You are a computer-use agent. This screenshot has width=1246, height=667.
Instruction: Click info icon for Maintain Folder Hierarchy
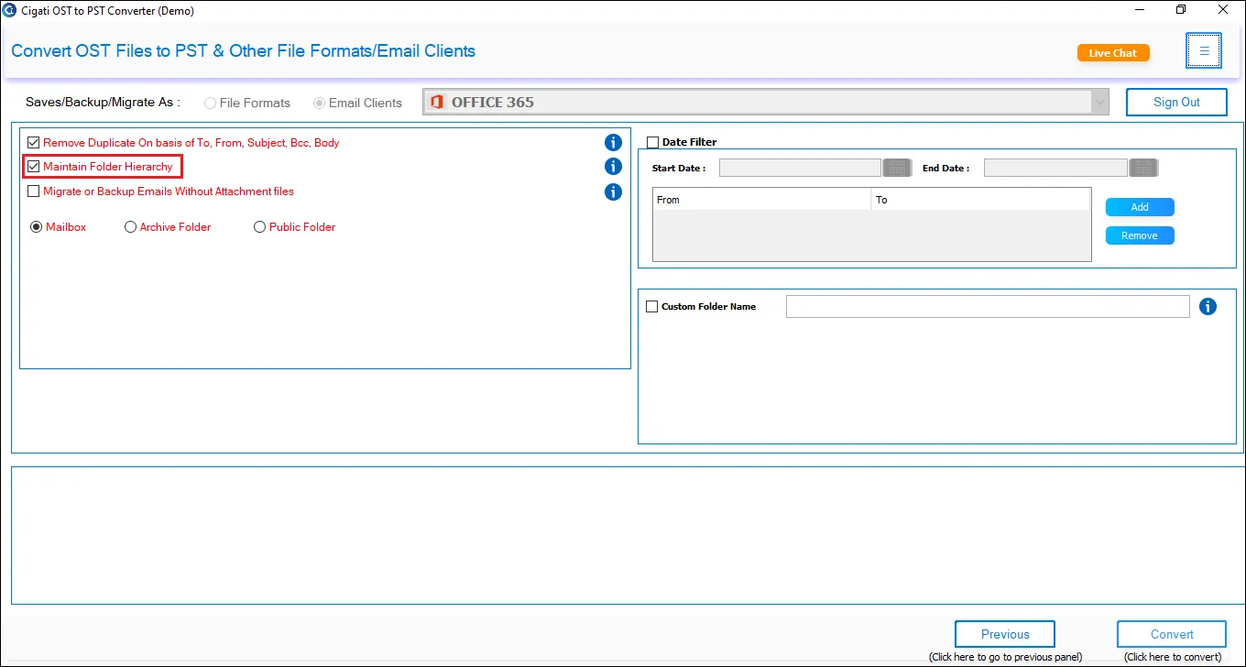click(614, 167)
